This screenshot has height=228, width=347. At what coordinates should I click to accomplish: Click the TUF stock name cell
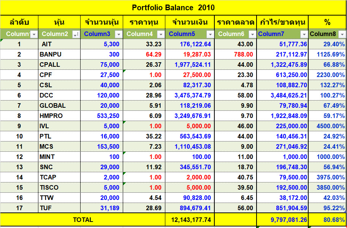tap(59, 208)
